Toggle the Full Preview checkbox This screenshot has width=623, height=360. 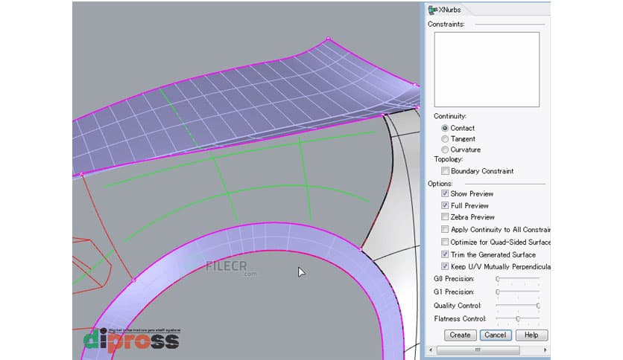coord(445,205)
